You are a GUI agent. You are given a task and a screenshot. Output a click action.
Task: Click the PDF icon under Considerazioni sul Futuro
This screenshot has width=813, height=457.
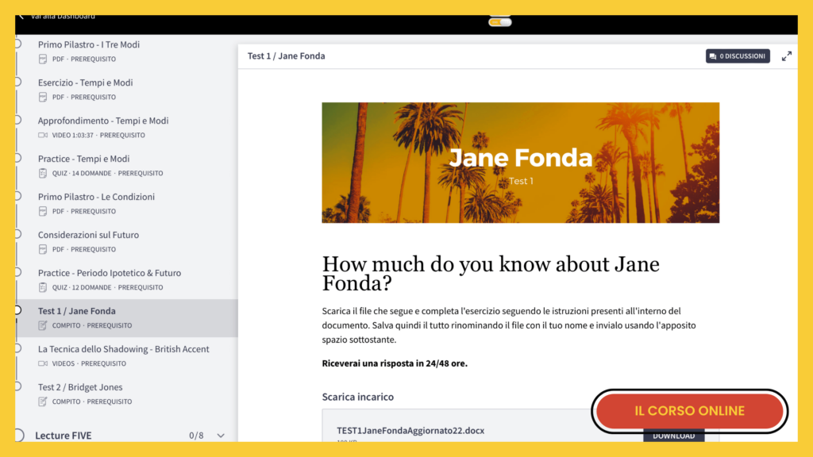[x=43, y=249]
